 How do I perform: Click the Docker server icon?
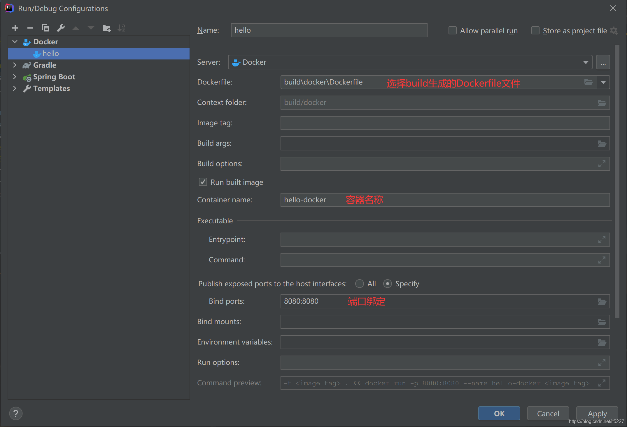click(237, 62)
